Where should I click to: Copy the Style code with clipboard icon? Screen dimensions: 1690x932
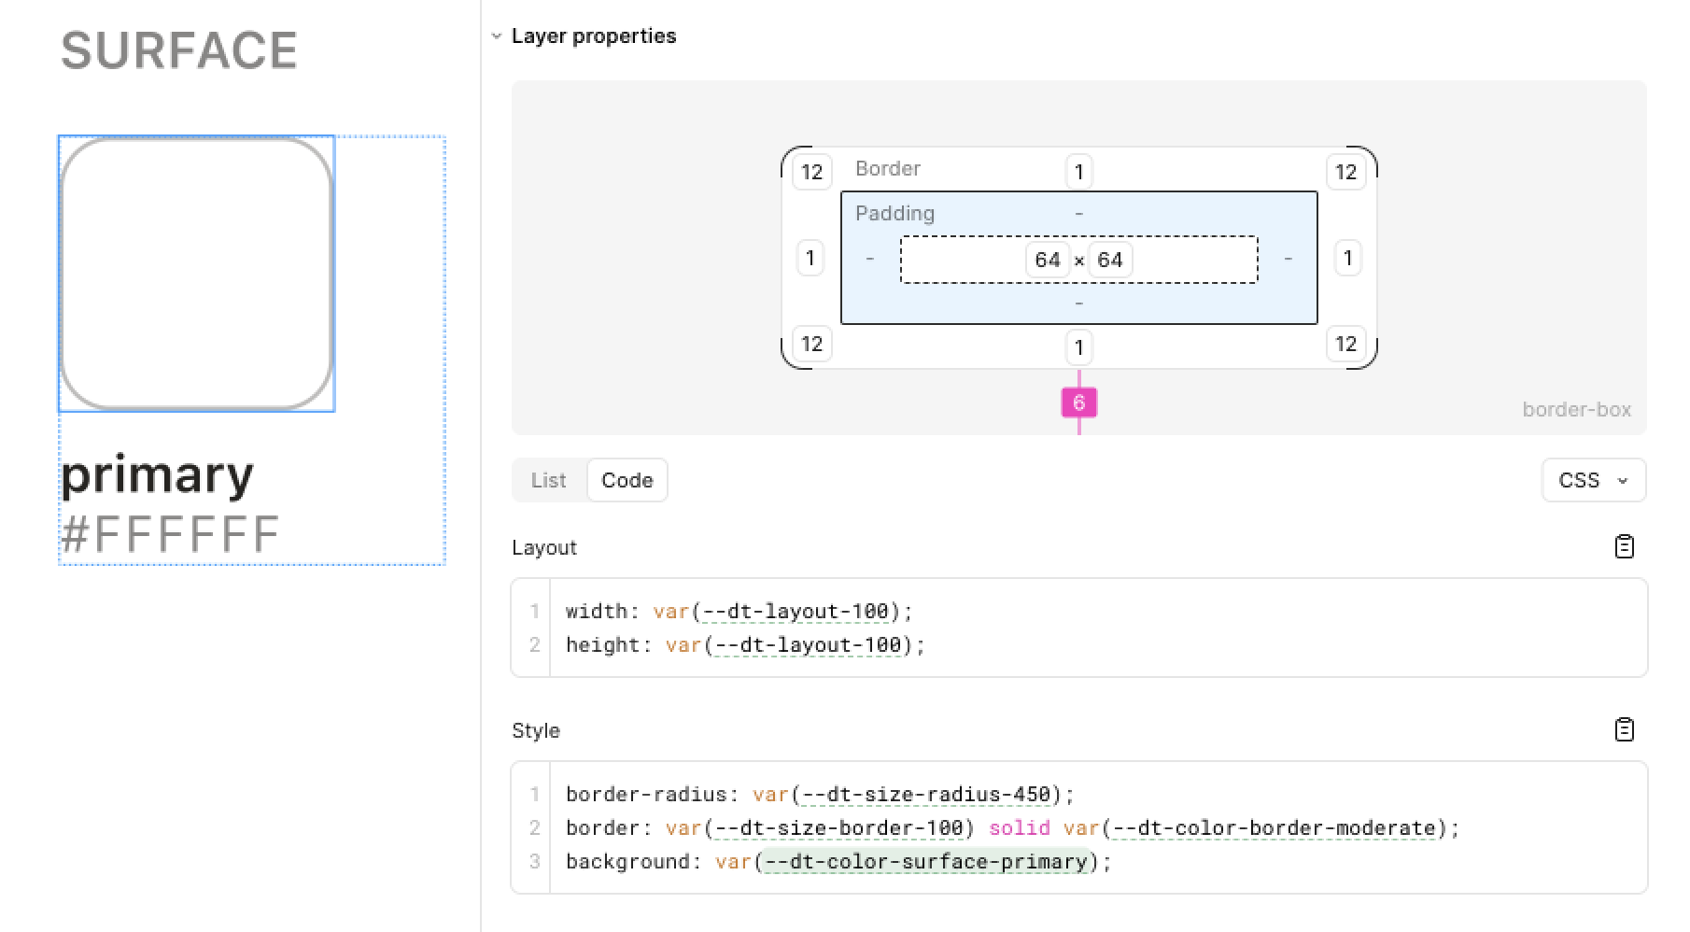tap(1624, 729)
